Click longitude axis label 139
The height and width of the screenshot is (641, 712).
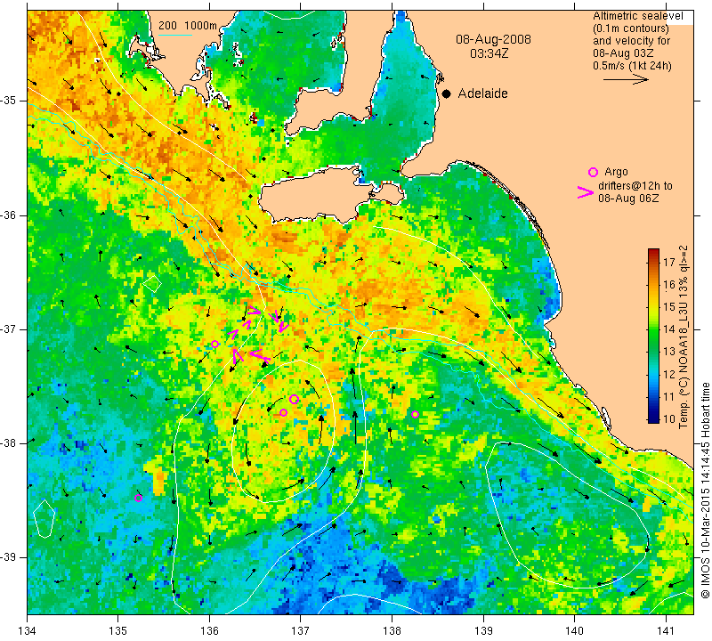(483, 631)
